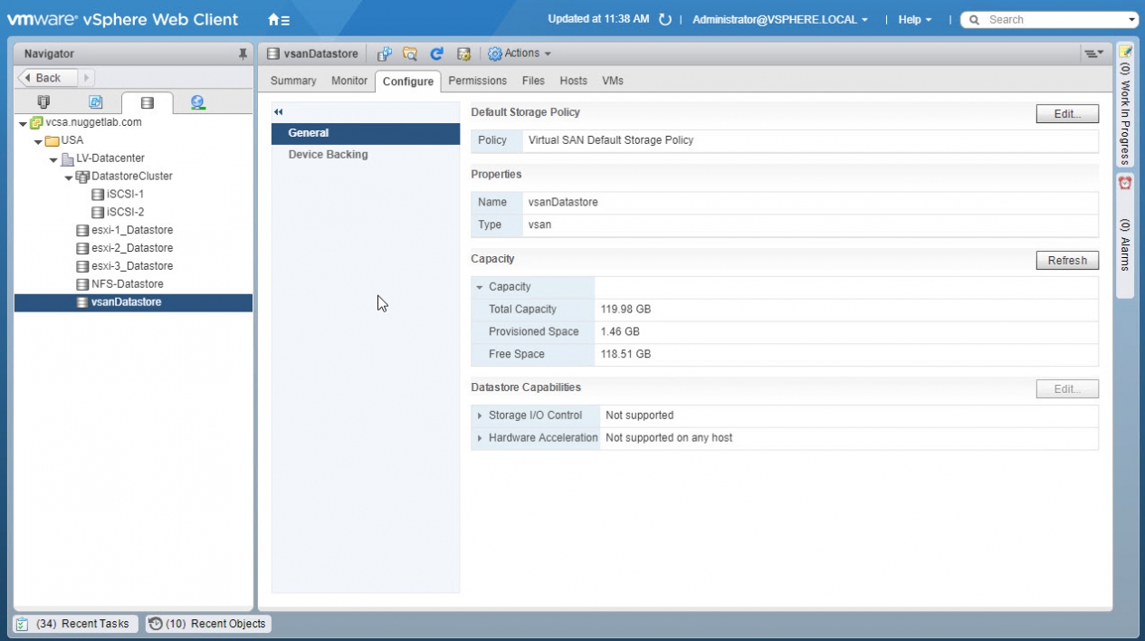Open VMs and Templates navigator tab
1145x641 pixels.
pyautogui.click(x=95, y=102)
